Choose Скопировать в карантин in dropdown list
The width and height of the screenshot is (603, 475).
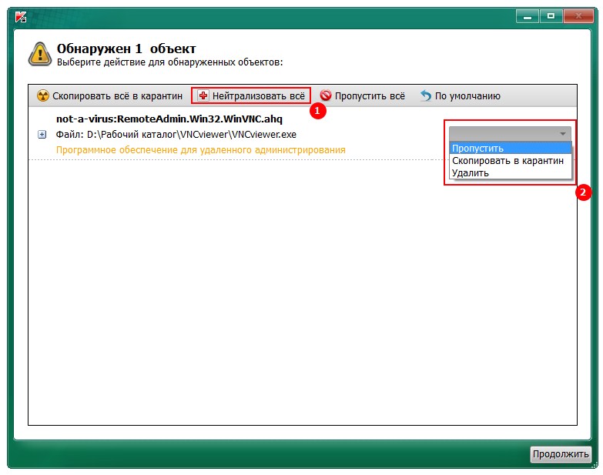click(511, 161)
